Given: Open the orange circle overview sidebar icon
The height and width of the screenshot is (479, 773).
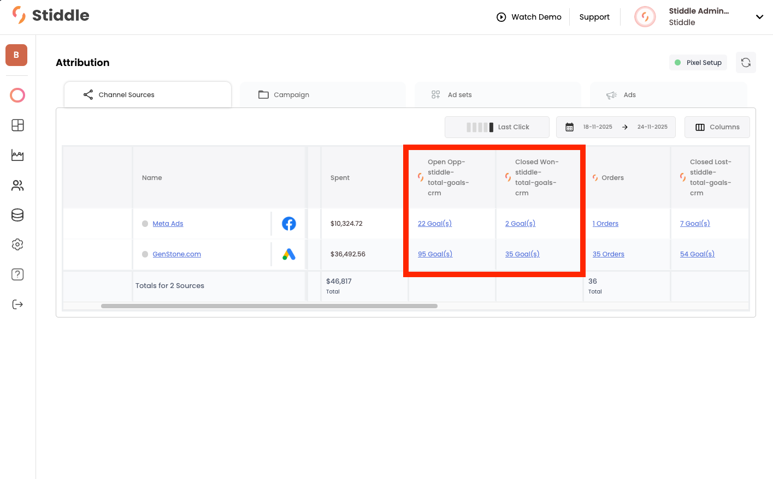Looking at the screenshot, I should 17,95.
